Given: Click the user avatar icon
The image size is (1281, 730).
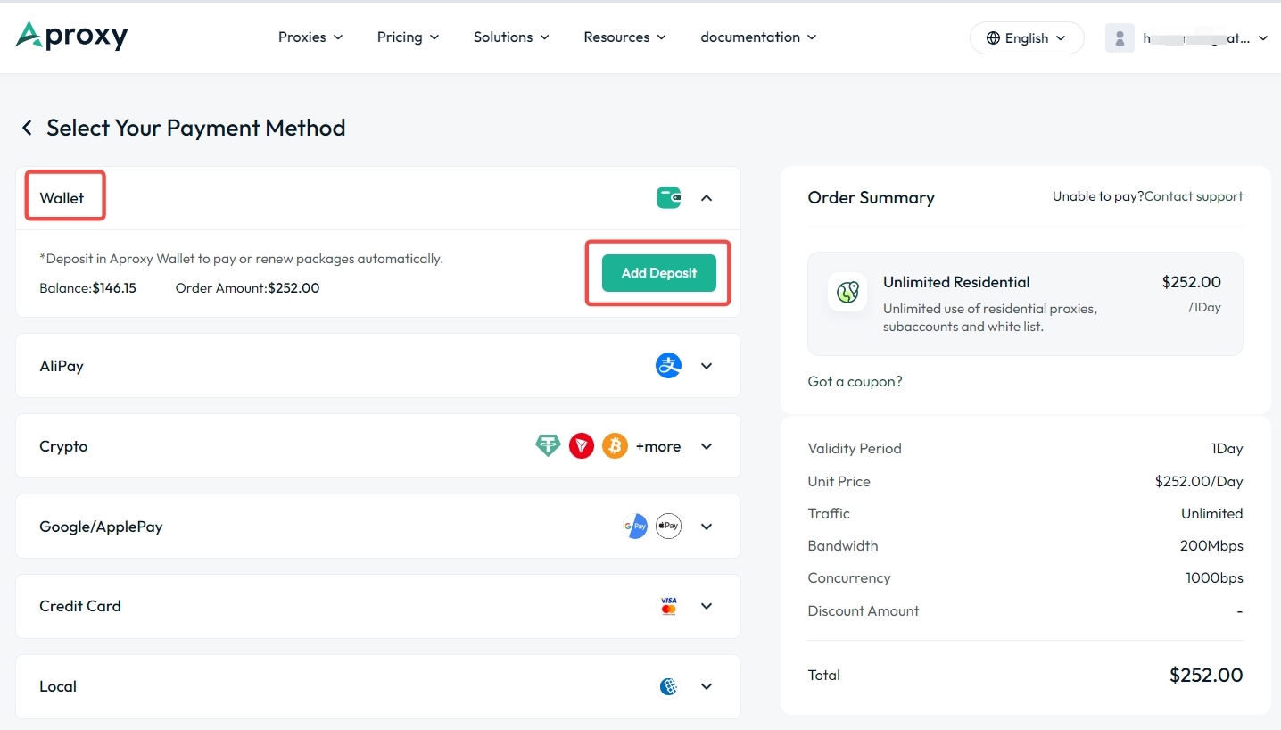Looking at the screenshot, I should click(1120, 37).
